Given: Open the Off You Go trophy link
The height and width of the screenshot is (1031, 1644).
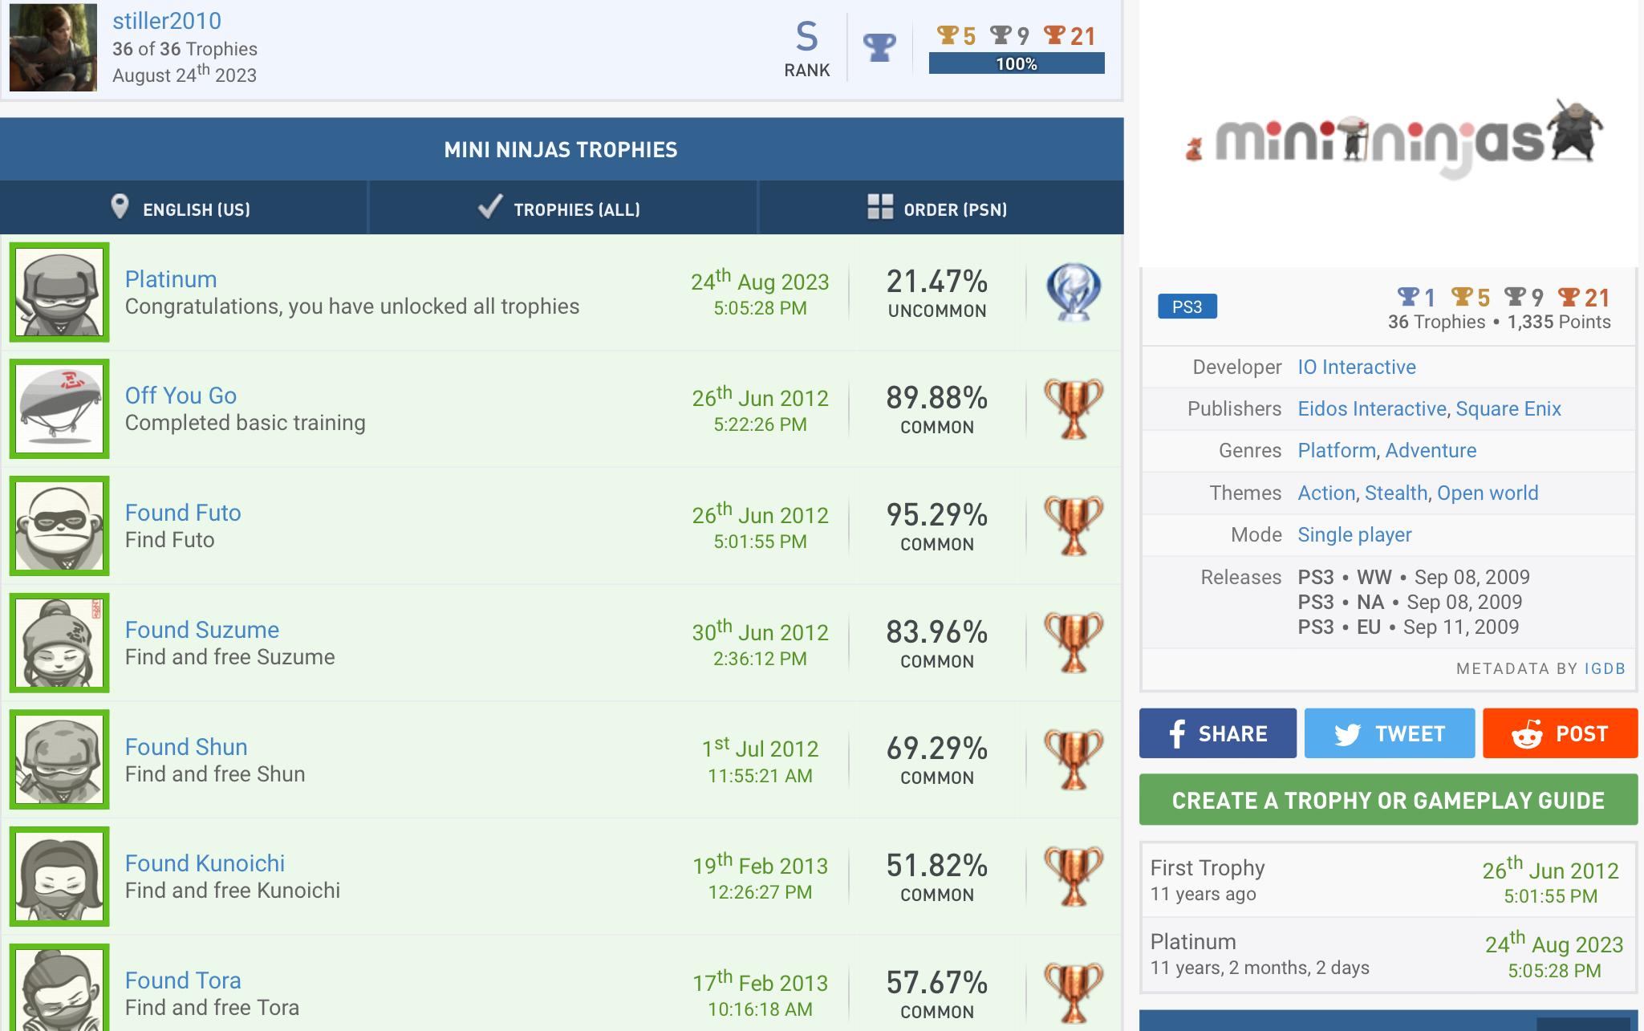Looking at the screenshot, I should pos(181,396).
